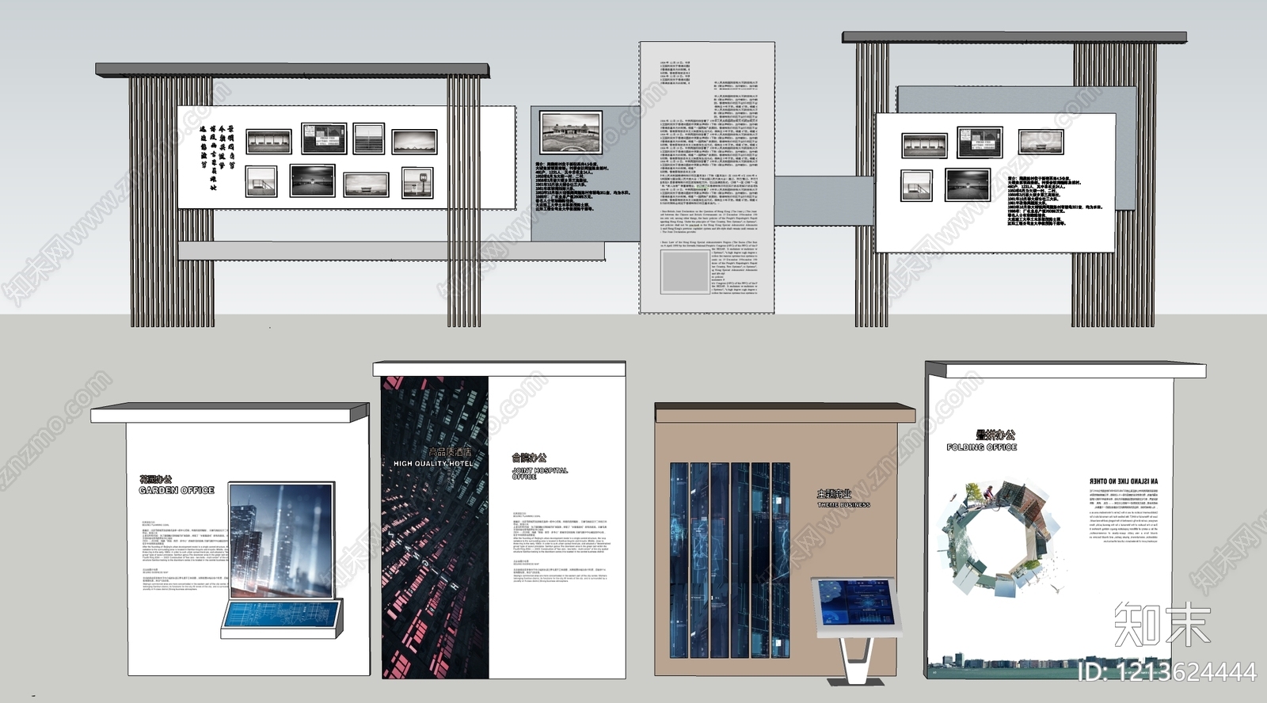This screenshot has width=1267, height=703.
Task: Click the JOINT HOSPITAL OFFICE heading
Action: tap(540, 473)
